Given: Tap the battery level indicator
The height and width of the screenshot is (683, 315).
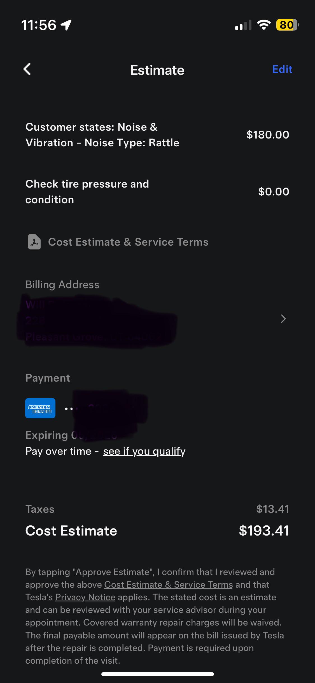Looking at the screenshot, I should click(287, 25).
